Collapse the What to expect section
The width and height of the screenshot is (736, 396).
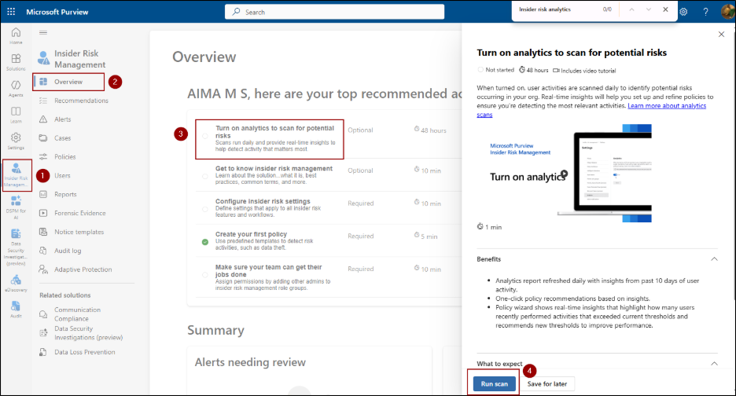(713, 363)
